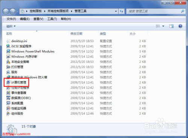Click the desktop.ini file icon
This screenshot has height=138, width=188.
click(x=8, y=41)
